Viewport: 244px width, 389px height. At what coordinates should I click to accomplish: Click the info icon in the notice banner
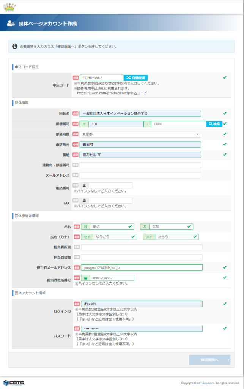tap(15, 46)
